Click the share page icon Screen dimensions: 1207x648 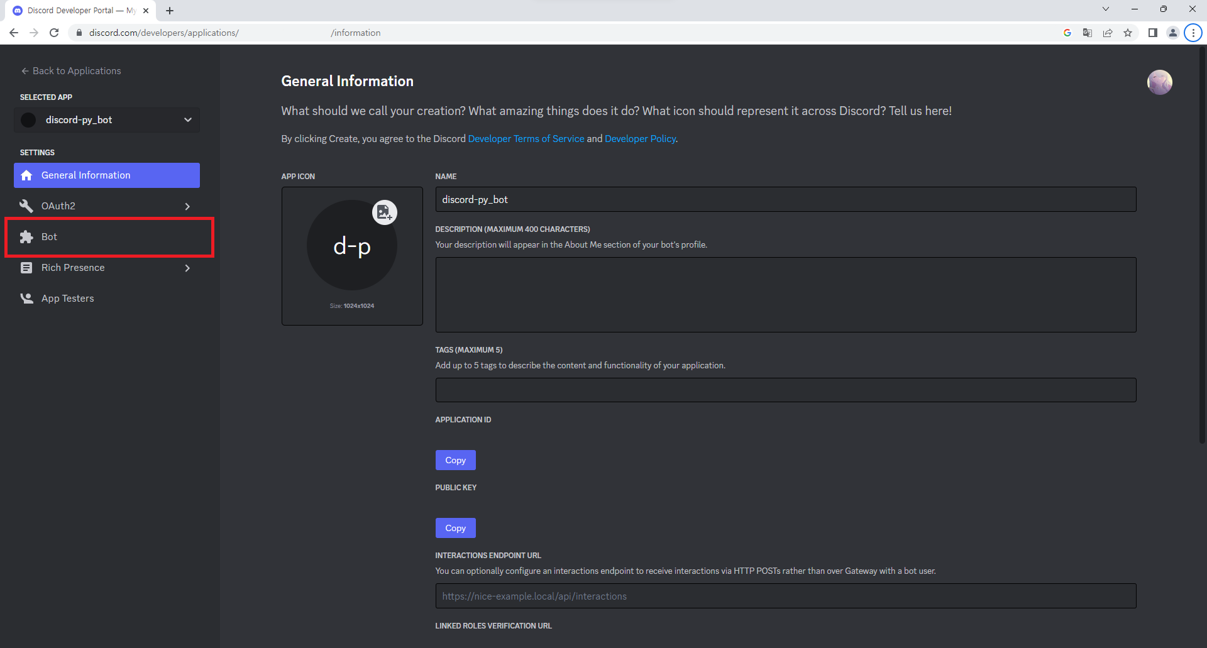(x=1108, y=33)
